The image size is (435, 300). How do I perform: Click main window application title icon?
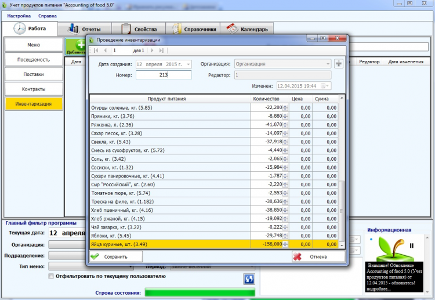tap(4, 5)
